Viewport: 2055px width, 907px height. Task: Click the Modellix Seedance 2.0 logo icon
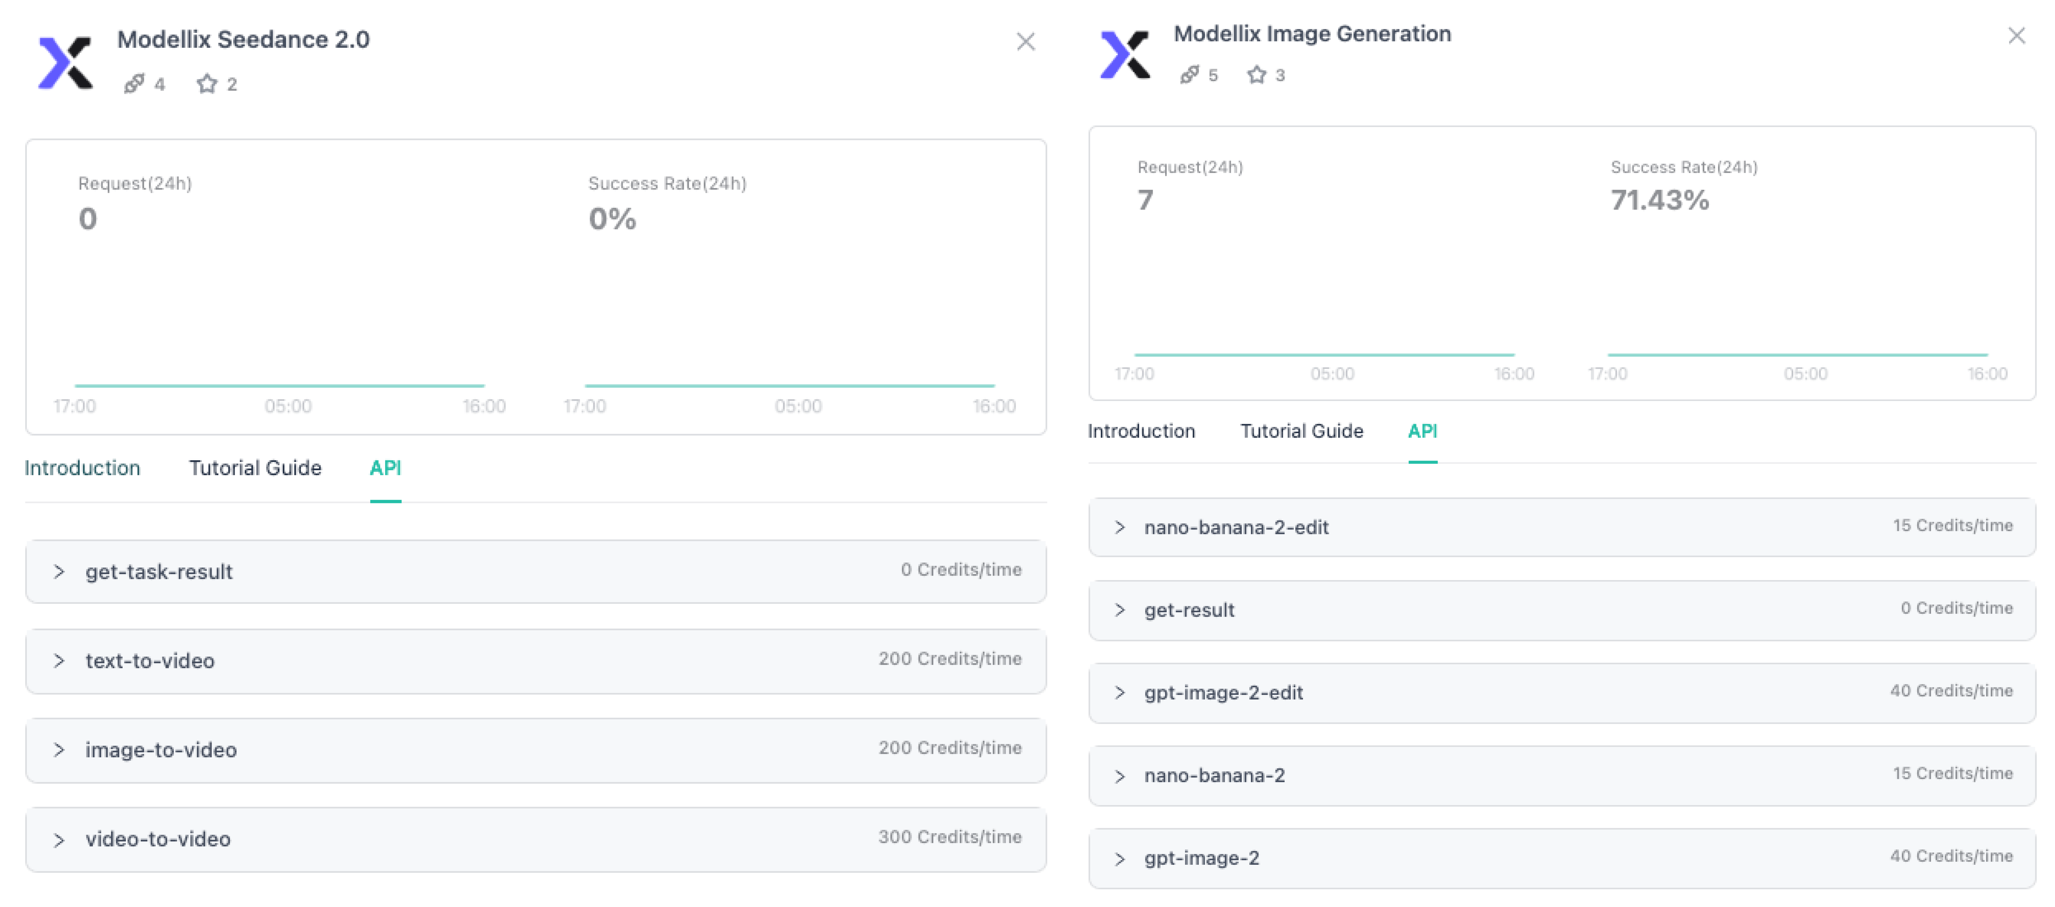point(65,62)
